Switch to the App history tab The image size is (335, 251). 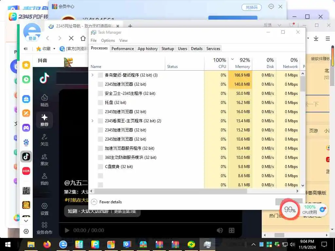tap(148, 49)
